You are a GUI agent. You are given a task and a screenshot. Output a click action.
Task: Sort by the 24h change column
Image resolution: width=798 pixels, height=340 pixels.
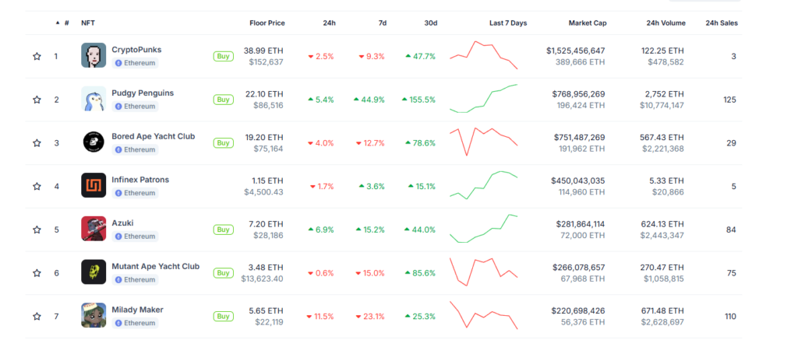[330, 23]
